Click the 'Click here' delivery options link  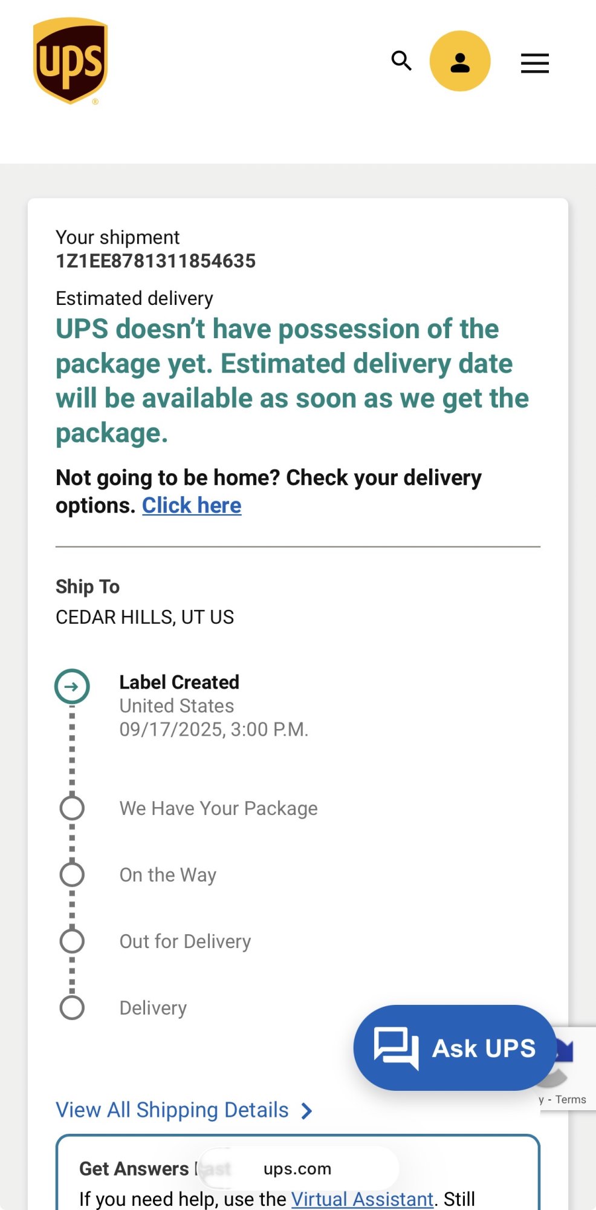click(192, 505)
